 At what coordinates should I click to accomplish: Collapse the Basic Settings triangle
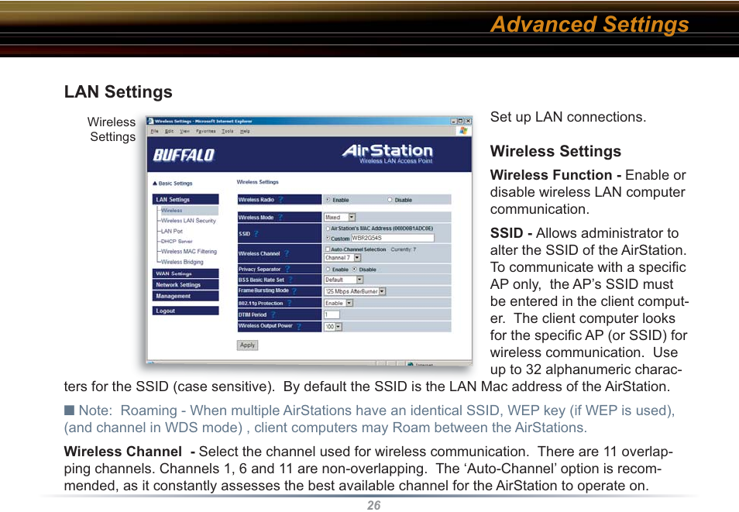[x=155, y=184]
